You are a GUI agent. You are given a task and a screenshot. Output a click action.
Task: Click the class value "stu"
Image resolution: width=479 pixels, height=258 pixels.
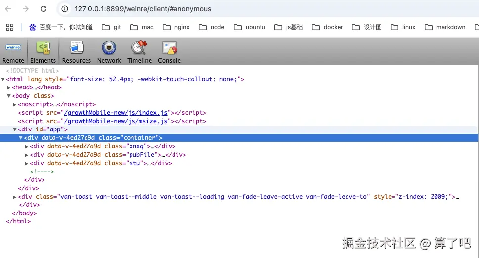click(134, 163)
